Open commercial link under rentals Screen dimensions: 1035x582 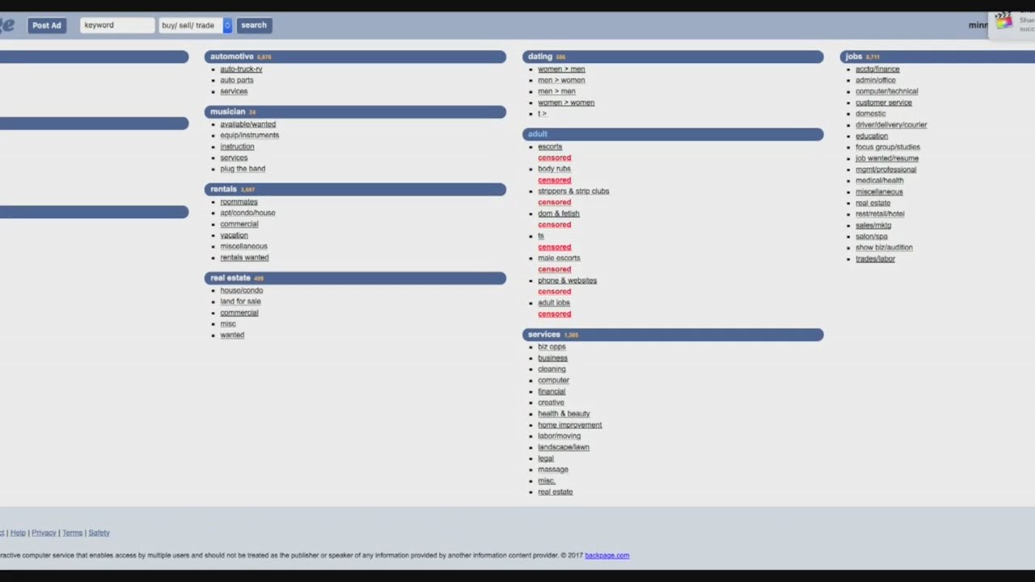coord(239,224)
